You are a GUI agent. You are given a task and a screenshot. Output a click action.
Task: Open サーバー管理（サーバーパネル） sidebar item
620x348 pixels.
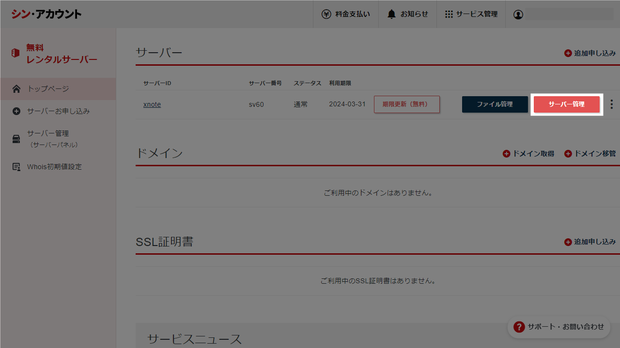(x=58, y=139)
